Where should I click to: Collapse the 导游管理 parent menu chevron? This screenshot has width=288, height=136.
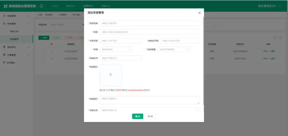point(29,24)
